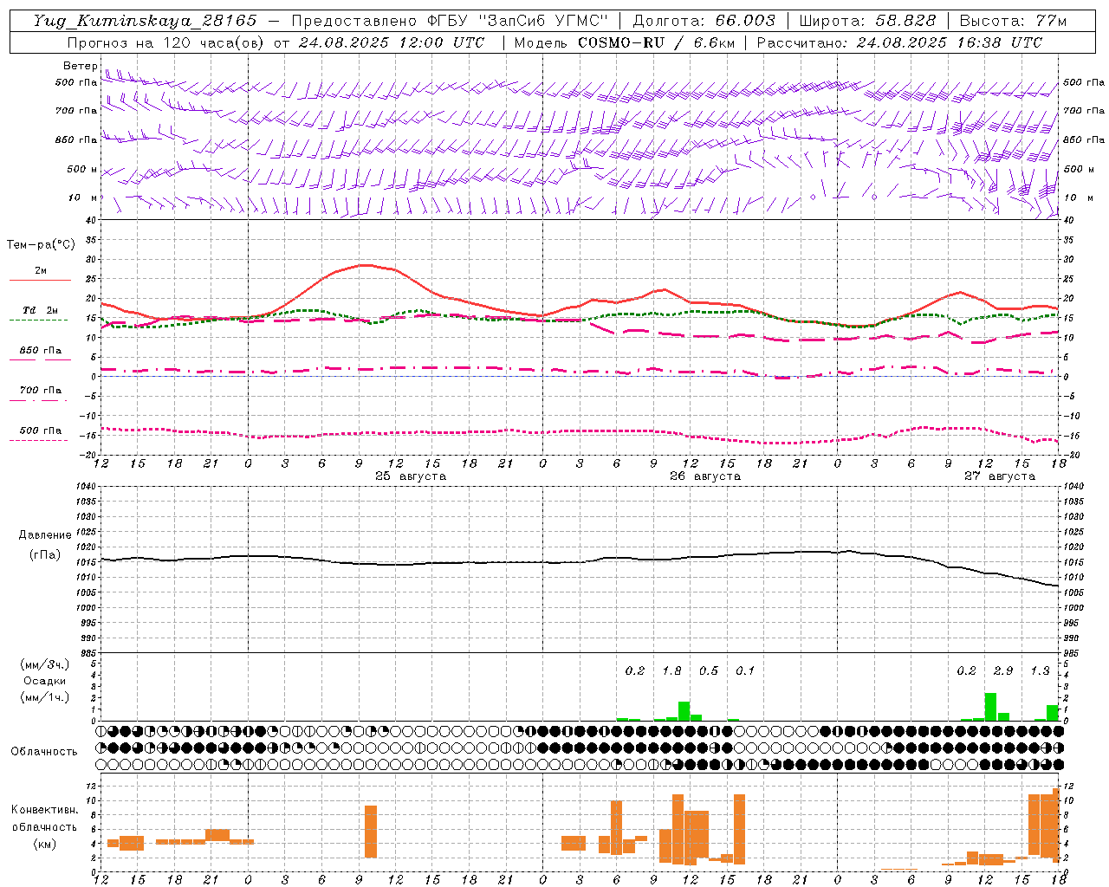Click the latitude value 58.828

905,21
